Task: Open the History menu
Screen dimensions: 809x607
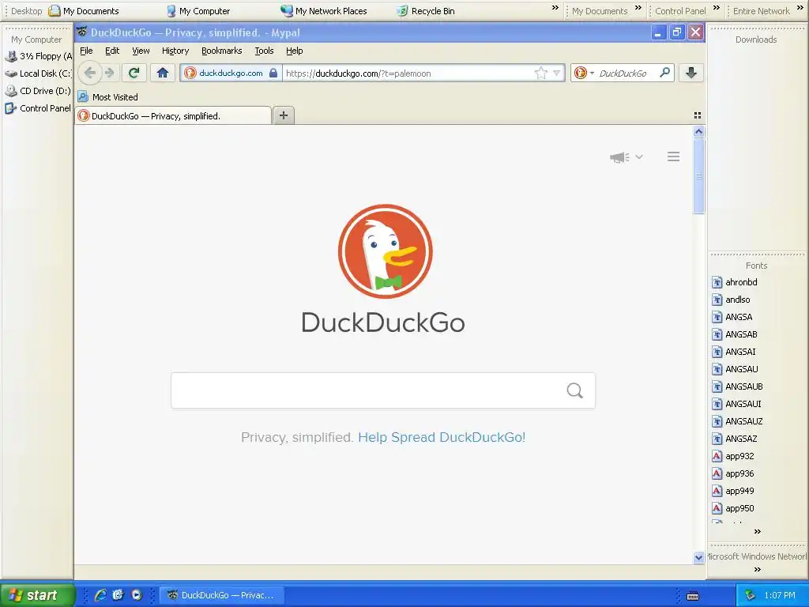Action: click(175, 51)
